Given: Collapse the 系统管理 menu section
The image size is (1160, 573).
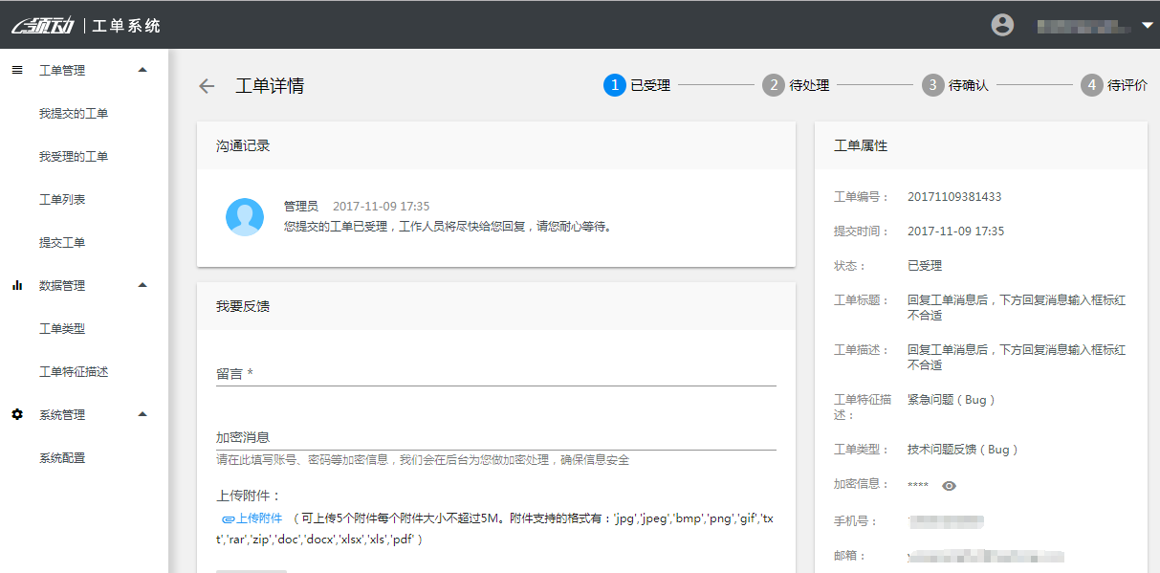Looking at the screenshot, I should tap(142, 414).
